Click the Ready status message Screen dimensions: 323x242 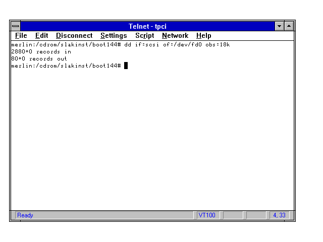(x=25, y=215)
